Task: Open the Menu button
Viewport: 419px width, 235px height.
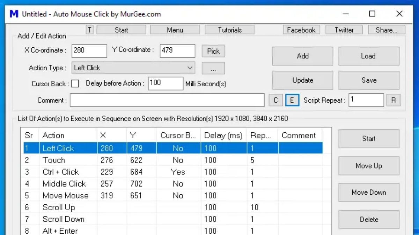Action: [x=175, y=30]
